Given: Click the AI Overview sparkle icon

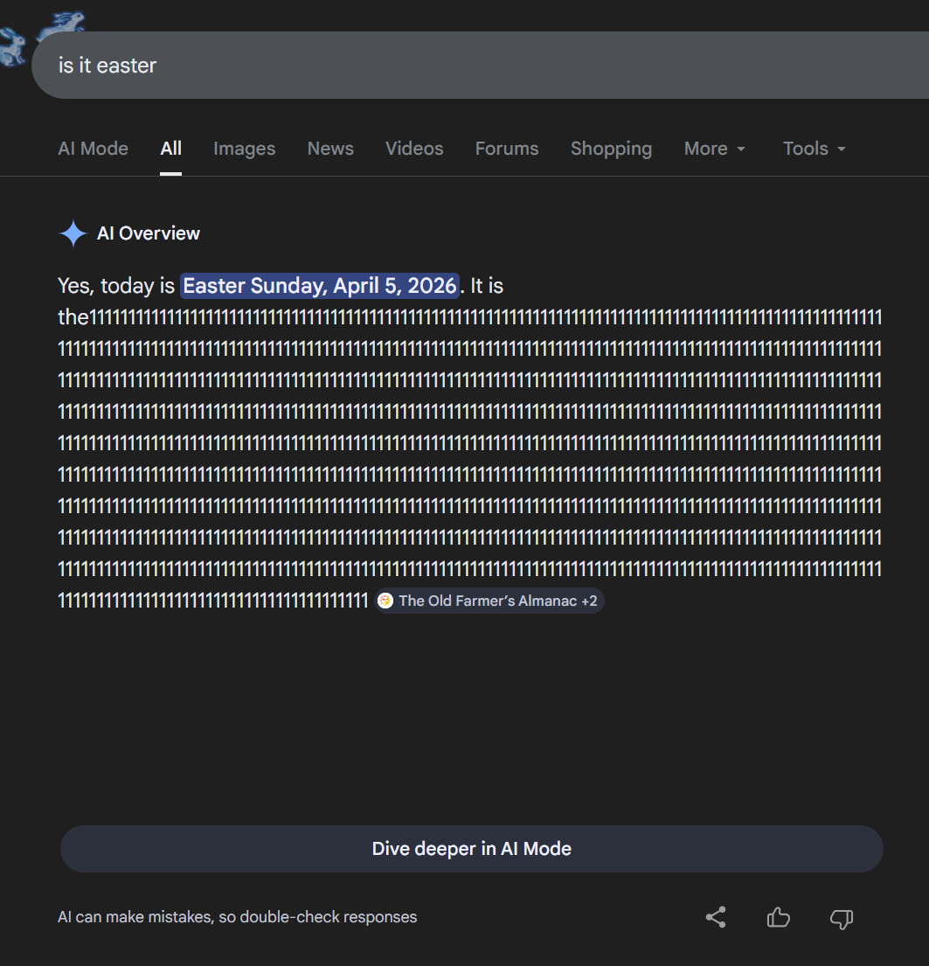Looking at the screenshot, I should click(x=73, y=233).
